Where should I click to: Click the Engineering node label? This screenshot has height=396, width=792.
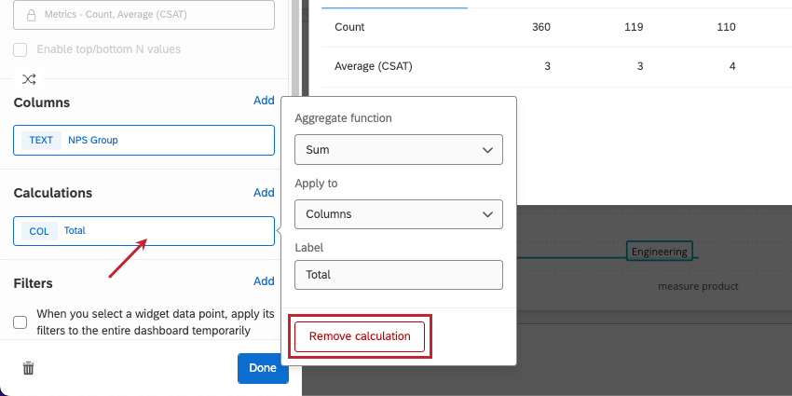pyautogui.click(x=659, y=252)
